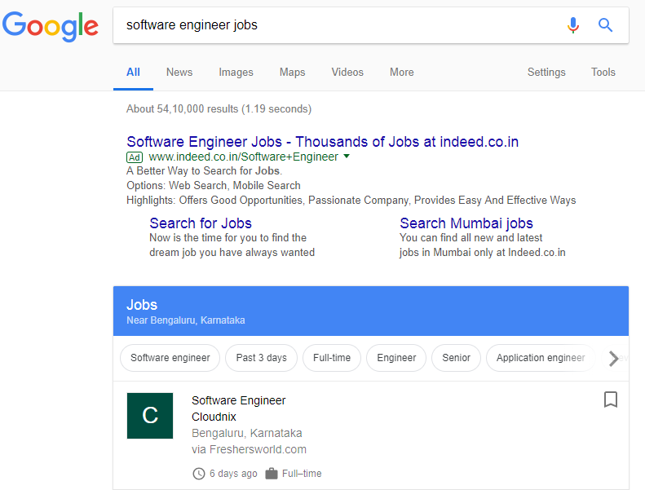Open the search Tools options
Viewport: 645px width, 490px height.
[x=603, y=73]
